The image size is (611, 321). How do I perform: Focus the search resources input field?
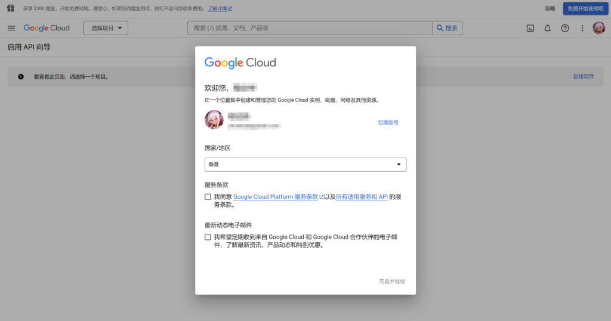point(310,28)
